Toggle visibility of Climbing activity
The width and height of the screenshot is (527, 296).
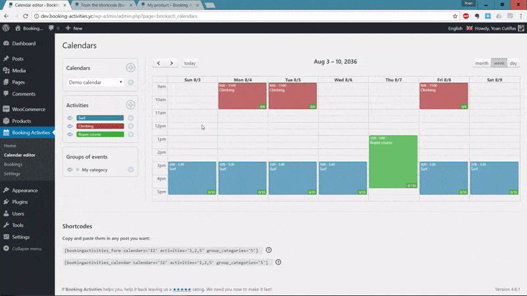(70, 126)
